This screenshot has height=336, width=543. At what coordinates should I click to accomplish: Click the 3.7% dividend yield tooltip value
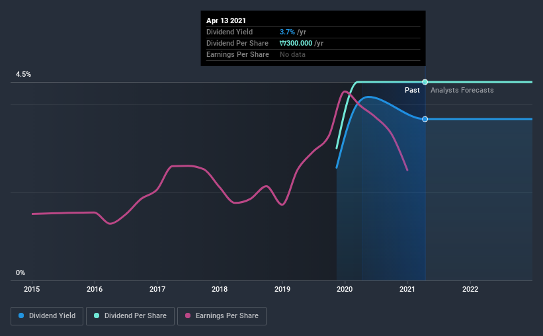click(287, 32)
